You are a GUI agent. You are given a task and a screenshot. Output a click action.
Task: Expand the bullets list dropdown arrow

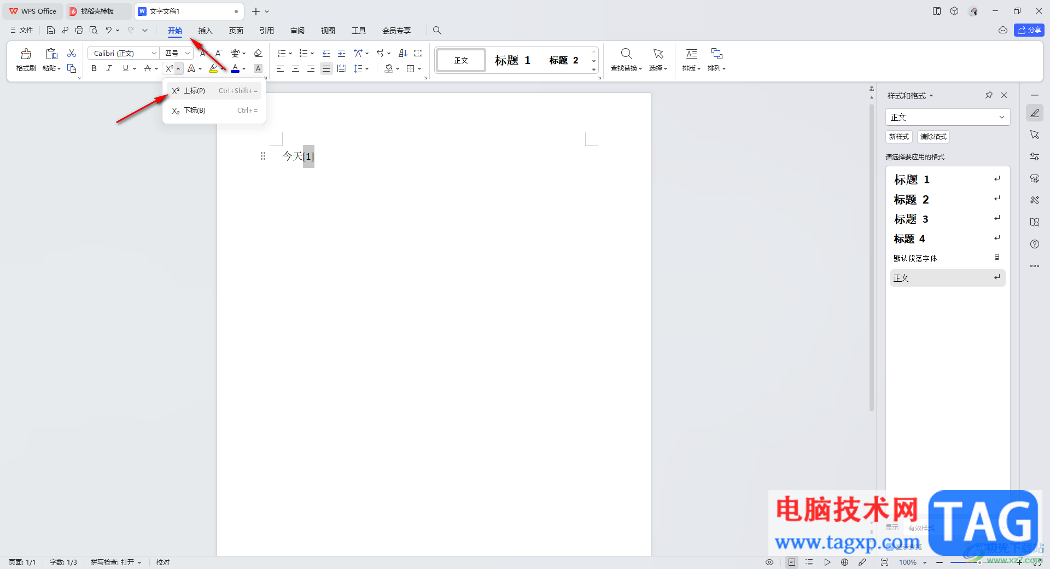tap(290, 53)
